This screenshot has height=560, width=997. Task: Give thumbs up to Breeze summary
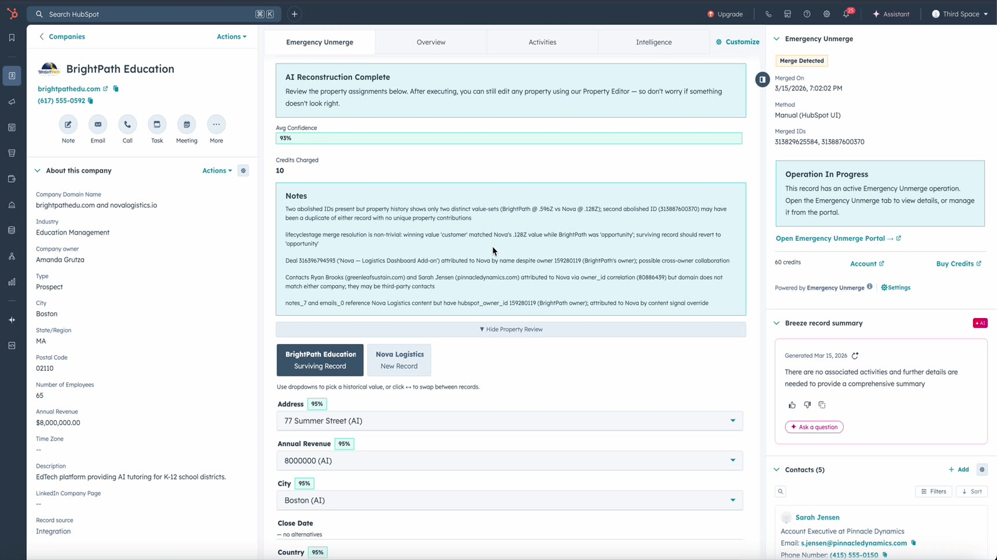click(792, 405)
